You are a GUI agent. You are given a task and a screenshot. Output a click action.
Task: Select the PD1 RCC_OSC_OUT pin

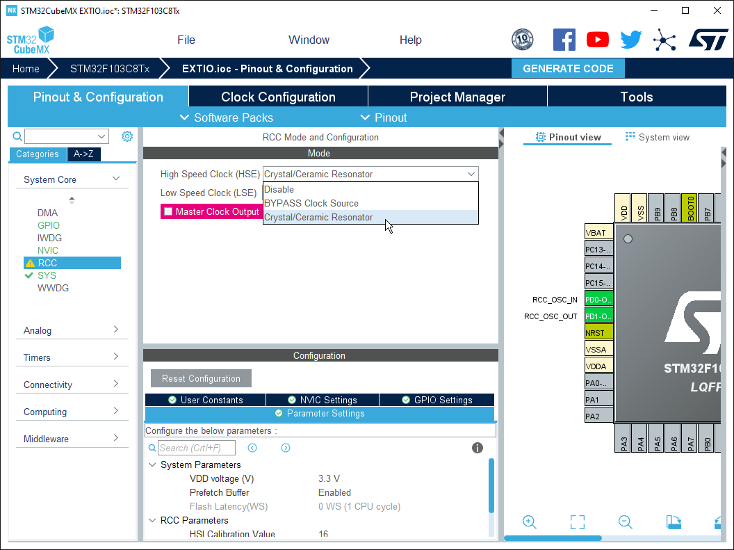click(598, 316)
